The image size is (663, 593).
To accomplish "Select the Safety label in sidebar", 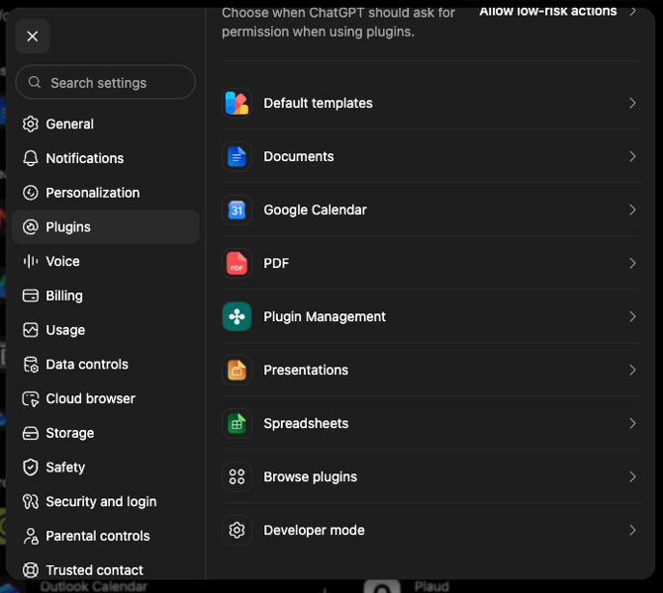I will tap(65, 467).
